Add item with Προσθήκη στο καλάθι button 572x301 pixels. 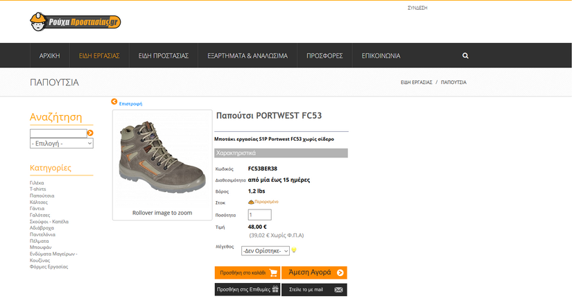click(x=247, y=273)
